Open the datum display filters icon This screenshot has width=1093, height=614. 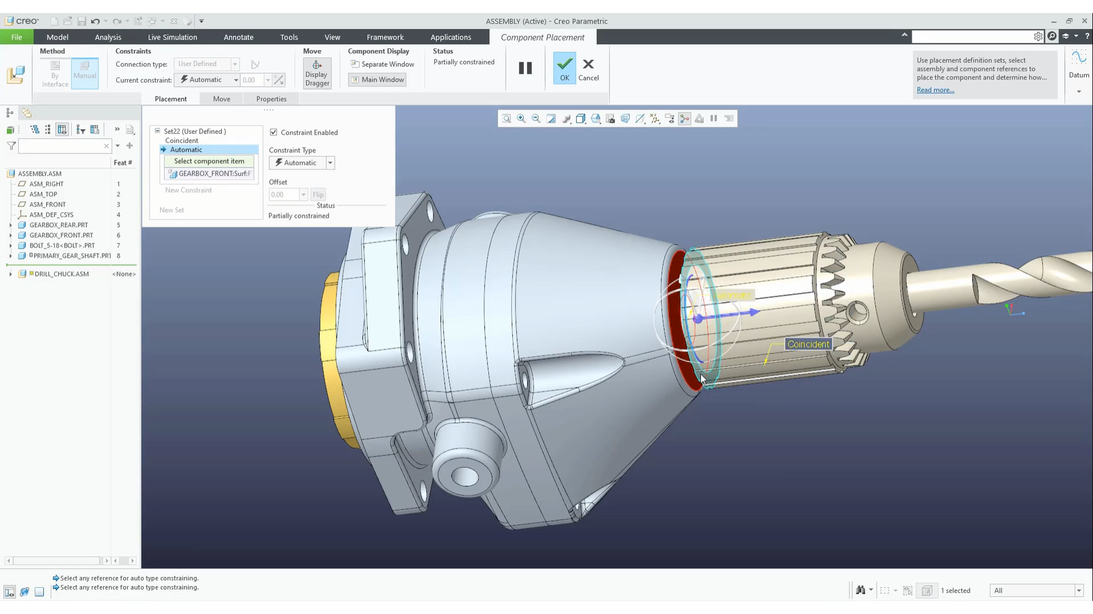click(655, 118)
